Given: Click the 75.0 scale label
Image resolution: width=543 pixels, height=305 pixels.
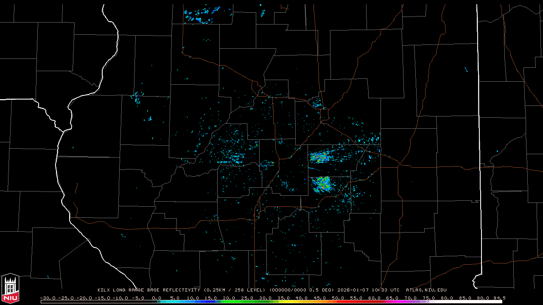Looking at the screenshot, I should click(429, 298).
